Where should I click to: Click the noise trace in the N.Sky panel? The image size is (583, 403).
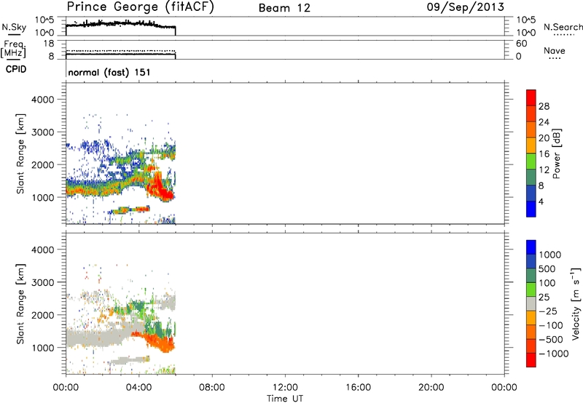point(120,24)
